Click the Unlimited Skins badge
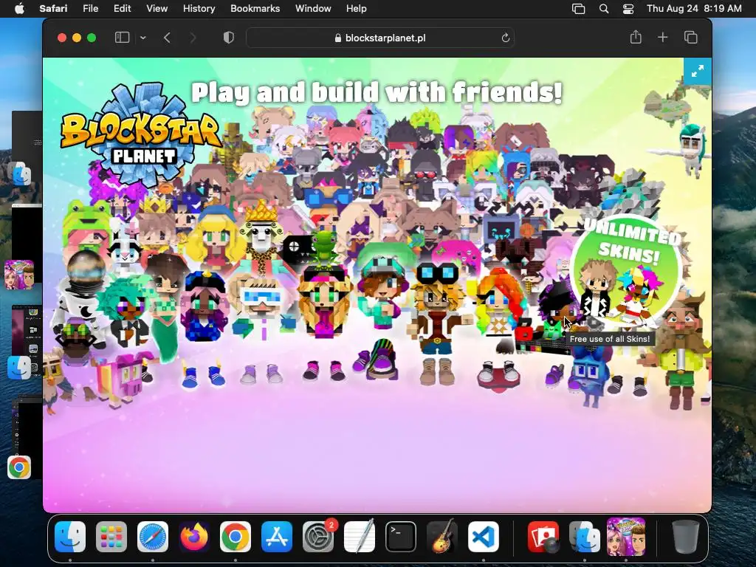Image resolution: width=756 pixels, height=567 pixels. 628,270
